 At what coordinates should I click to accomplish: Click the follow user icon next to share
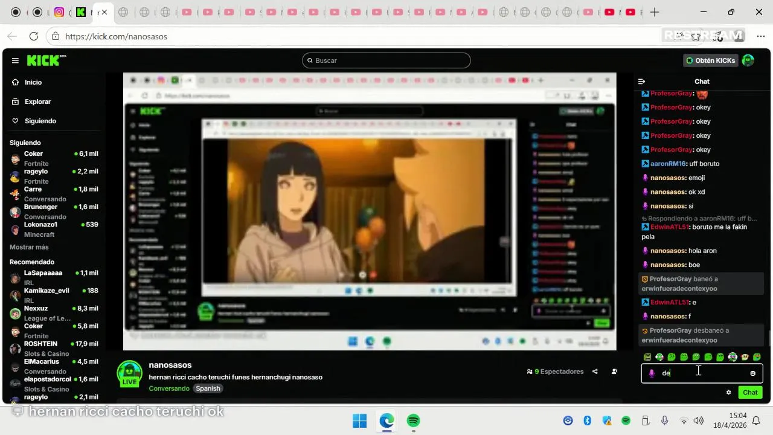pyautogui.click(x=614, y=372)
